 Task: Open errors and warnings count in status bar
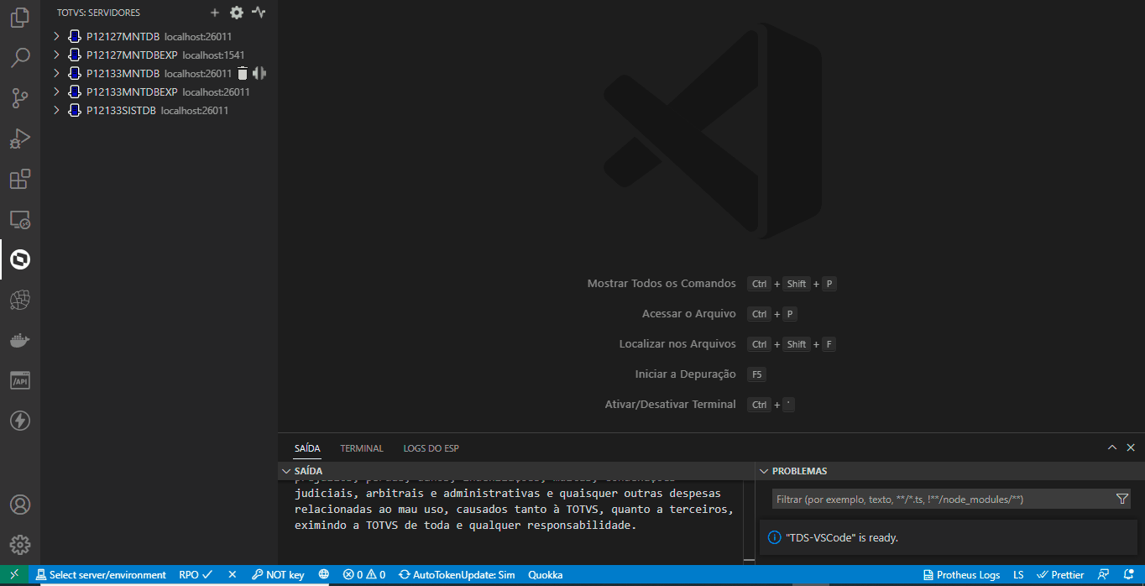(364, 575)
